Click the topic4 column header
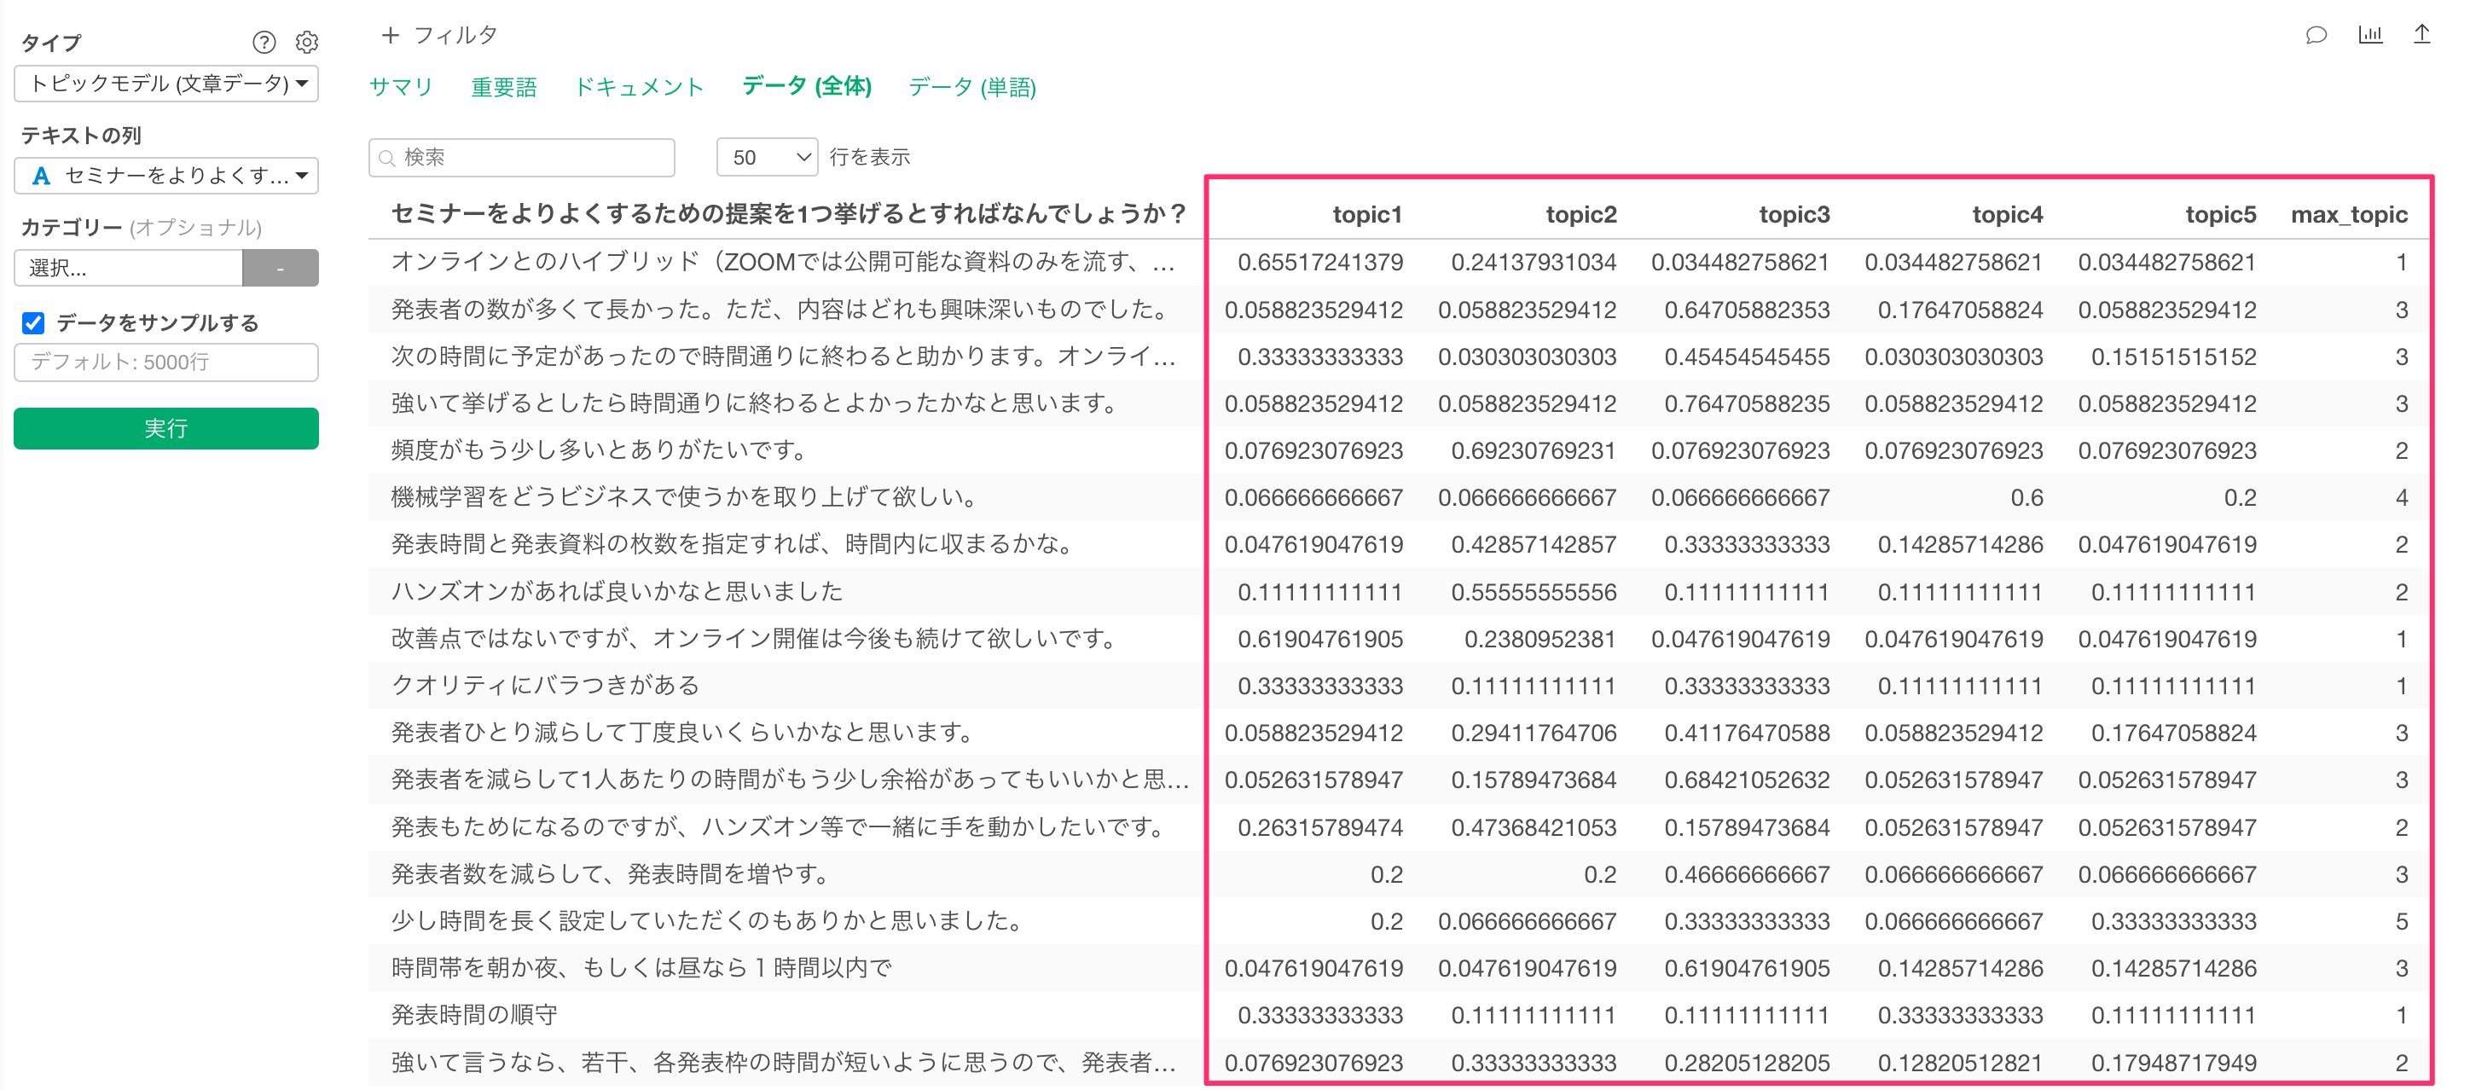 tap(2007, 215)
